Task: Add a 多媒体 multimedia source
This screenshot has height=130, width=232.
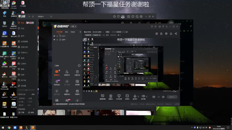Action: click(x=127, y=97)
